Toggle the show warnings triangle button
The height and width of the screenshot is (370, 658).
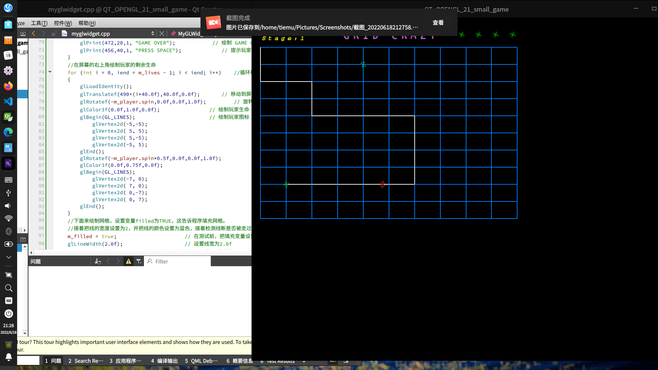click(x=129, y=261)
